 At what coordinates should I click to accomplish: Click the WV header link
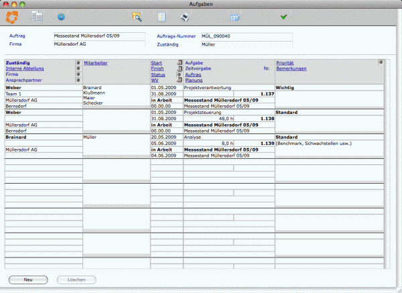155,80
